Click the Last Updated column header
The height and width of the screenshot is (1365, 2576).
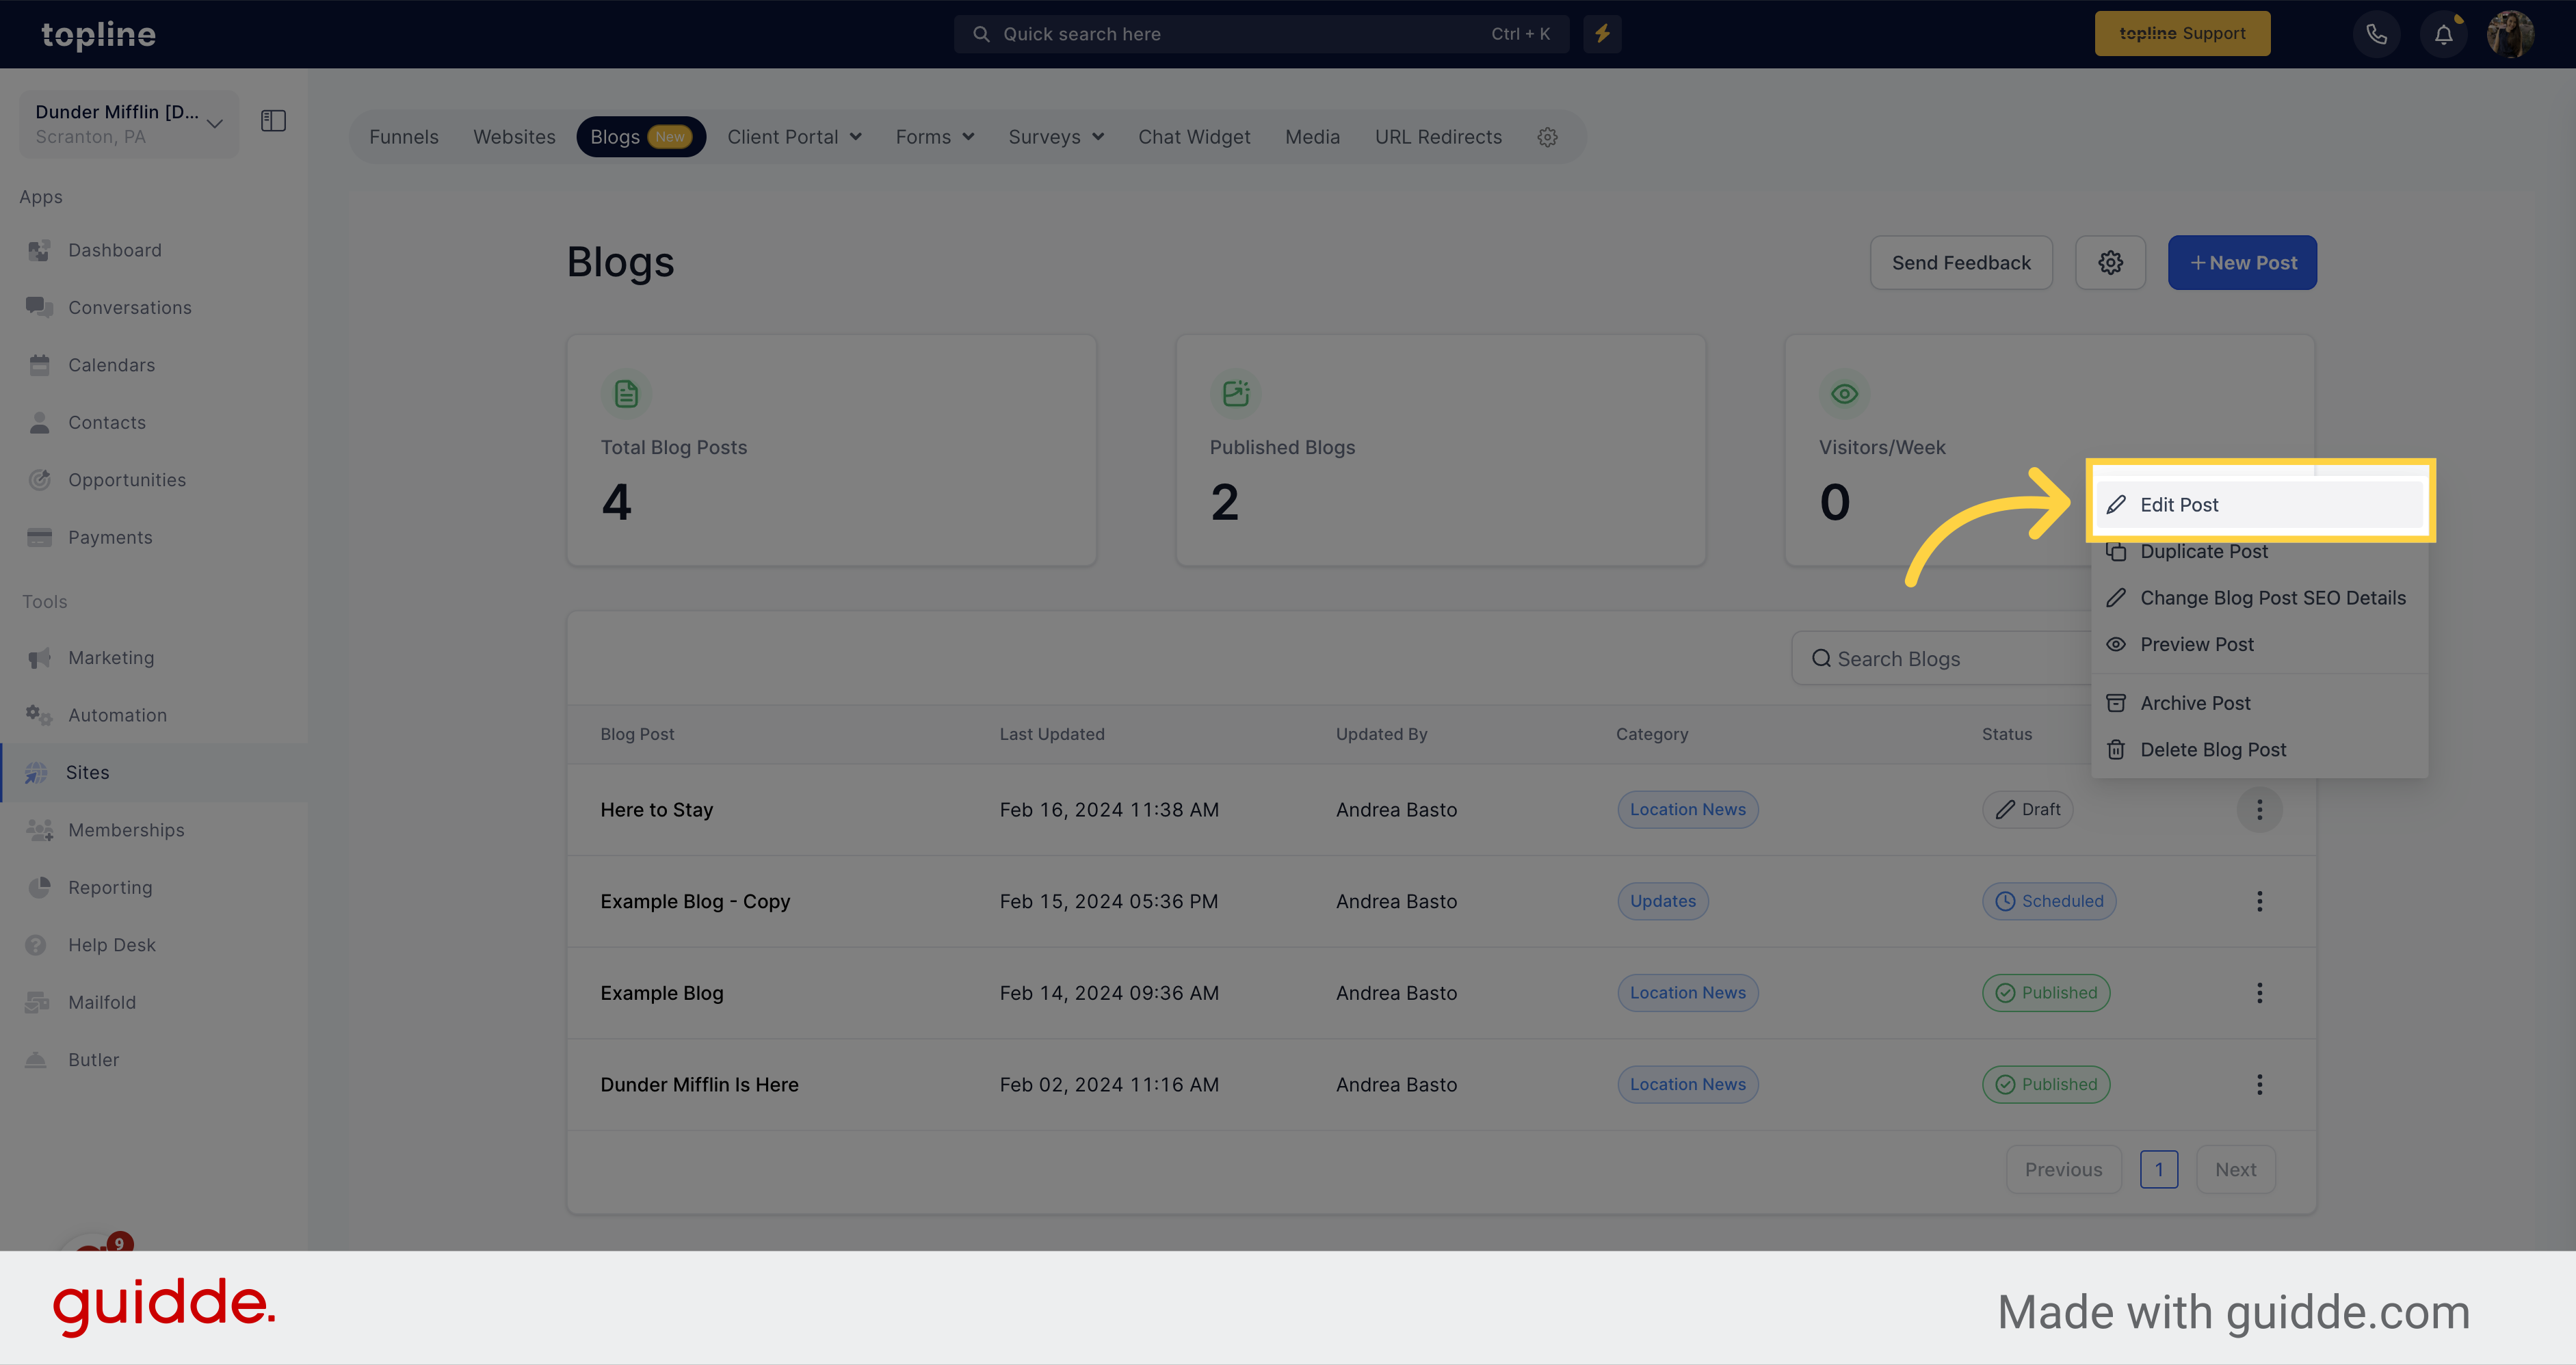tap(1052, 734)
